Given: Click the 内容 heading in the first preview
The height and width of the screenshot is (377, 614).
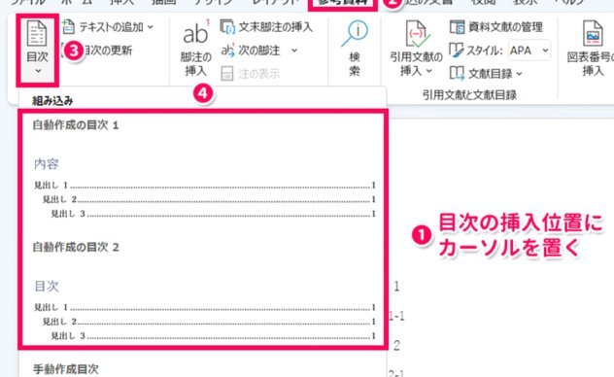Looking at the screenshot, I should tap(47, 163).
